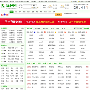Click the icon next to 腾讯·空间
The image size is (90, 90).
point(76,32)
